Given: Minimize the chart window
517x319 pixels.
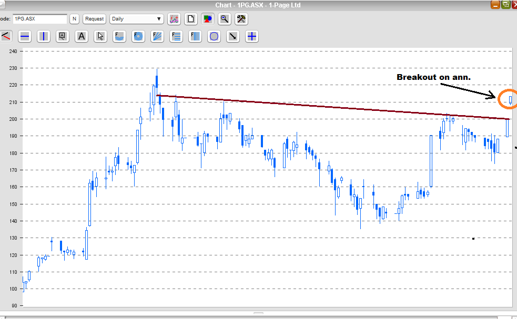Looking at the screenshot, I should click(x=495, y=5).
